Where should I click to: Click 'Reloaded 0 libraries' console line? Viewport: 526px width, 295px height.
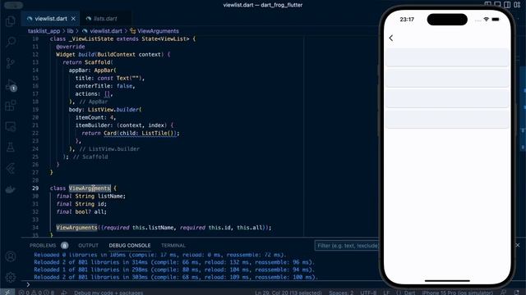point(159,255)
